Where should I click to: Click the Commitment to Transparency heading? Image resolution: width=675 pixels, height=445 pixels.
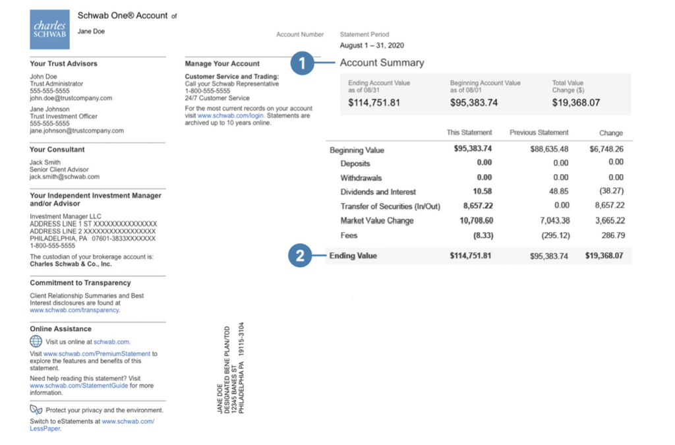click(x=80, y=283)
